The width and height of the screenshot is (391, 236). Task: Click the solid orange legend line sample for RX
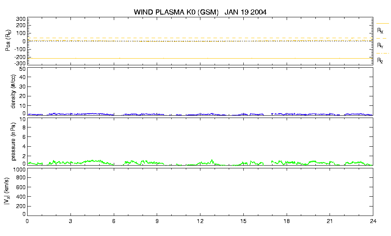click(382, 24)
